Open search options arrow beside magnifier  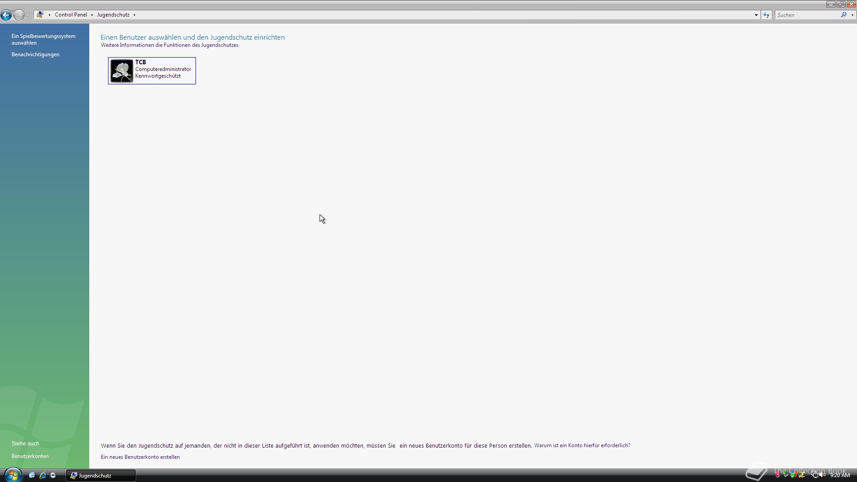click(852, 15)
